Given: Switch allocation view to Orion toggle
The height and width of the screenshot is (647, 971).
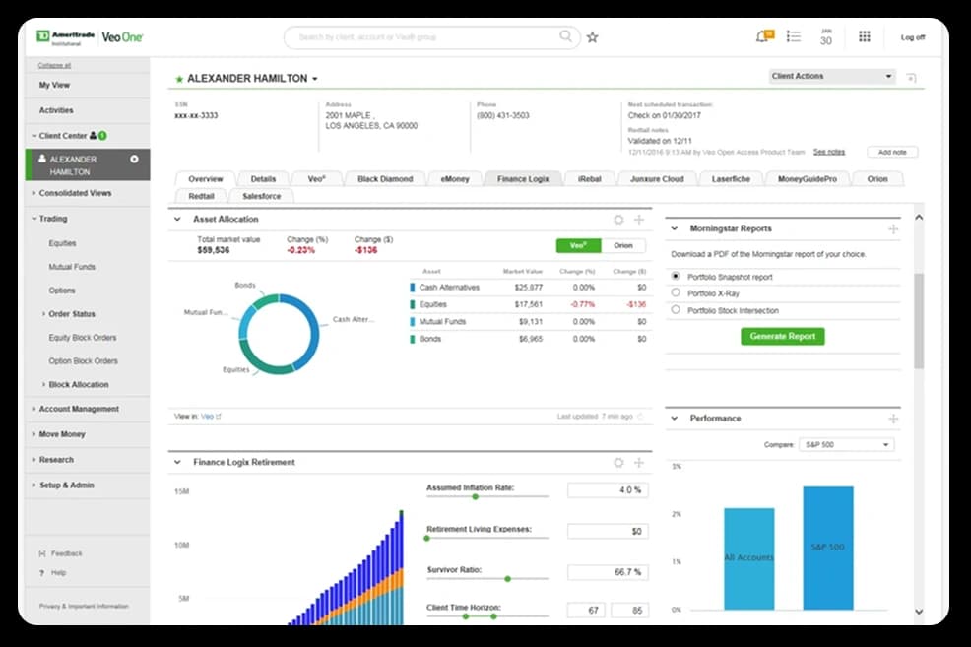Looking at the screenshot, I should click(x=623, y=246).
